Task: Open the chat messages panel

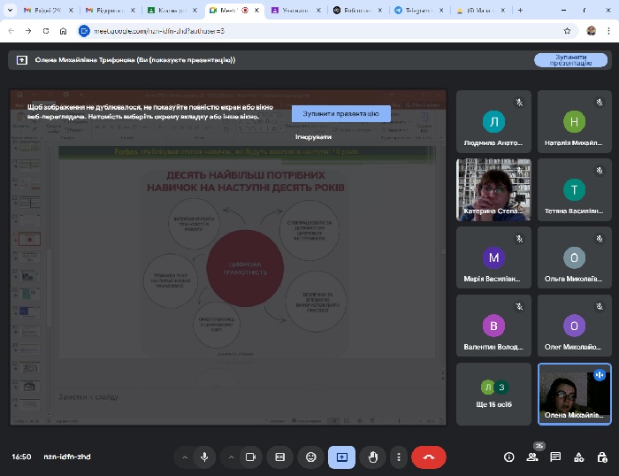Action: coord(555,457)
